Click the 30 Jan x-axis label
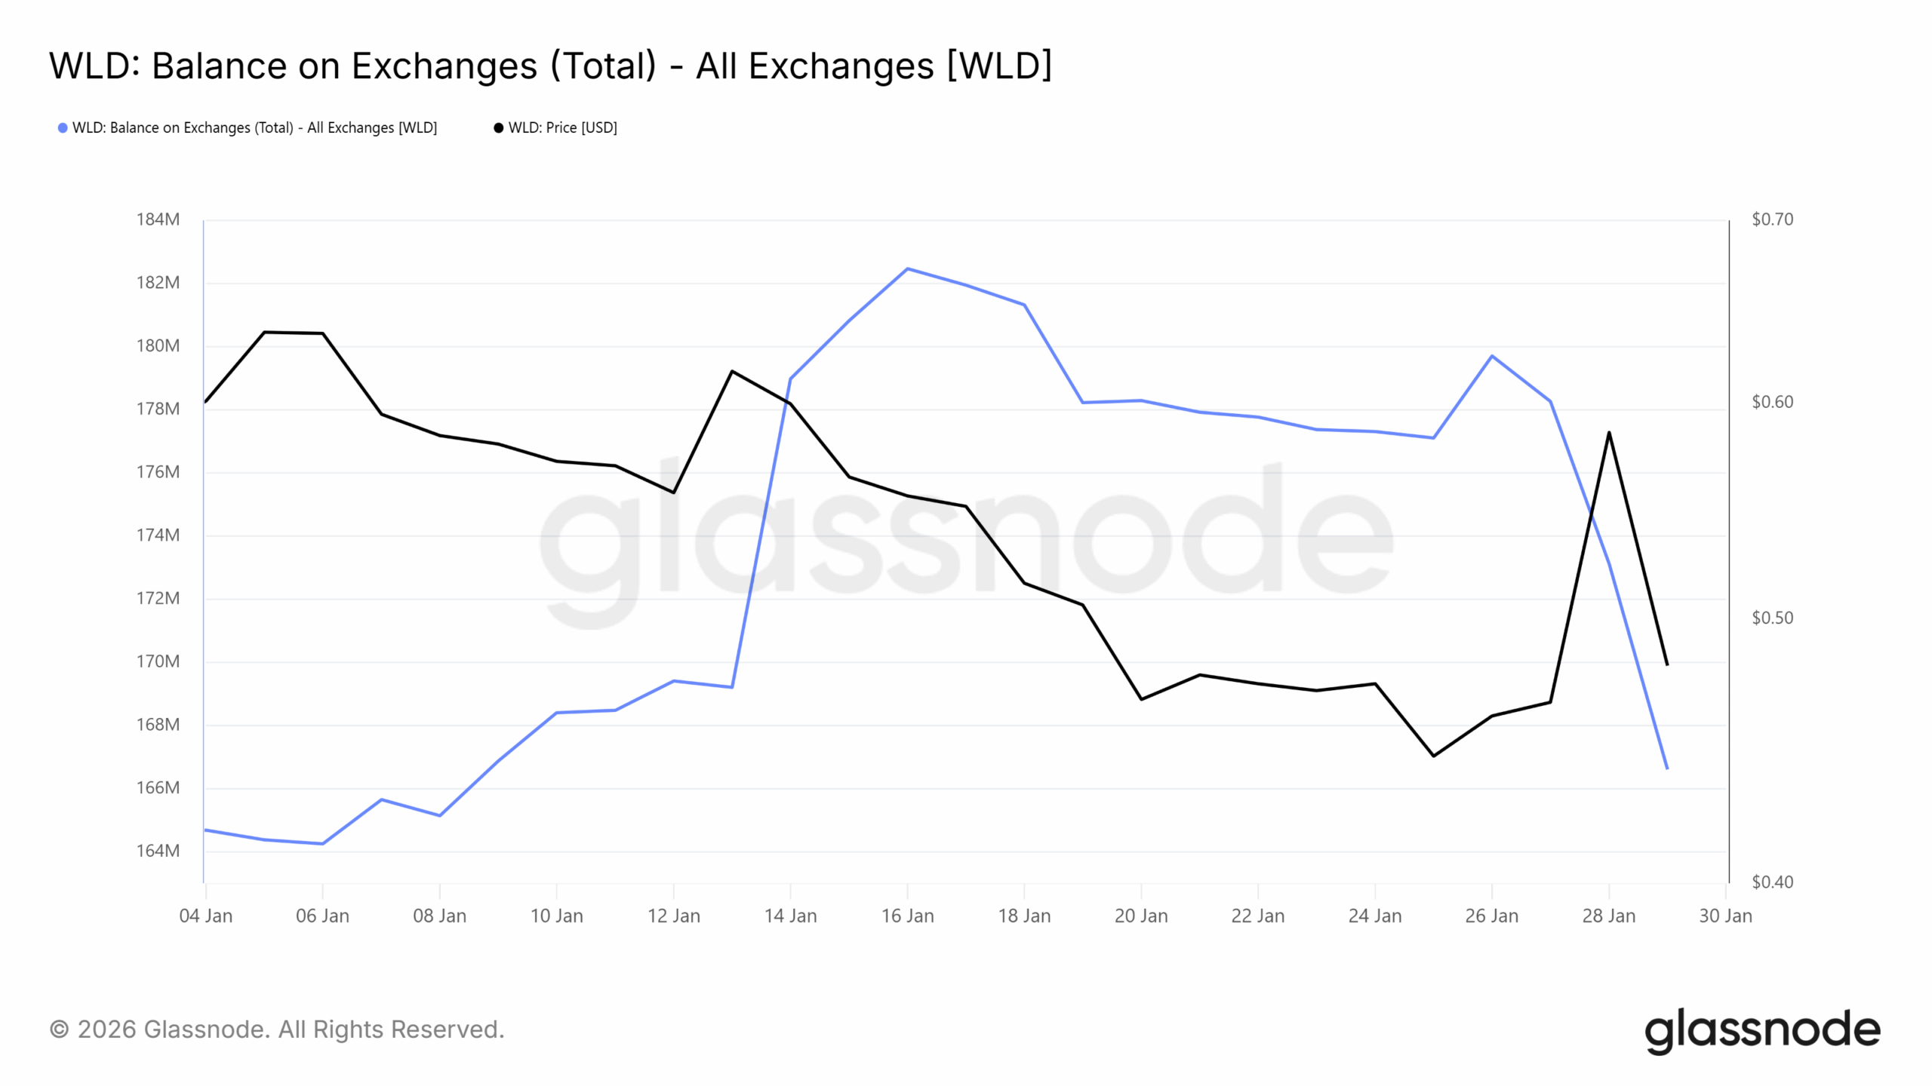This screenshot has width=1932, height=1086. pos(1725,916)
